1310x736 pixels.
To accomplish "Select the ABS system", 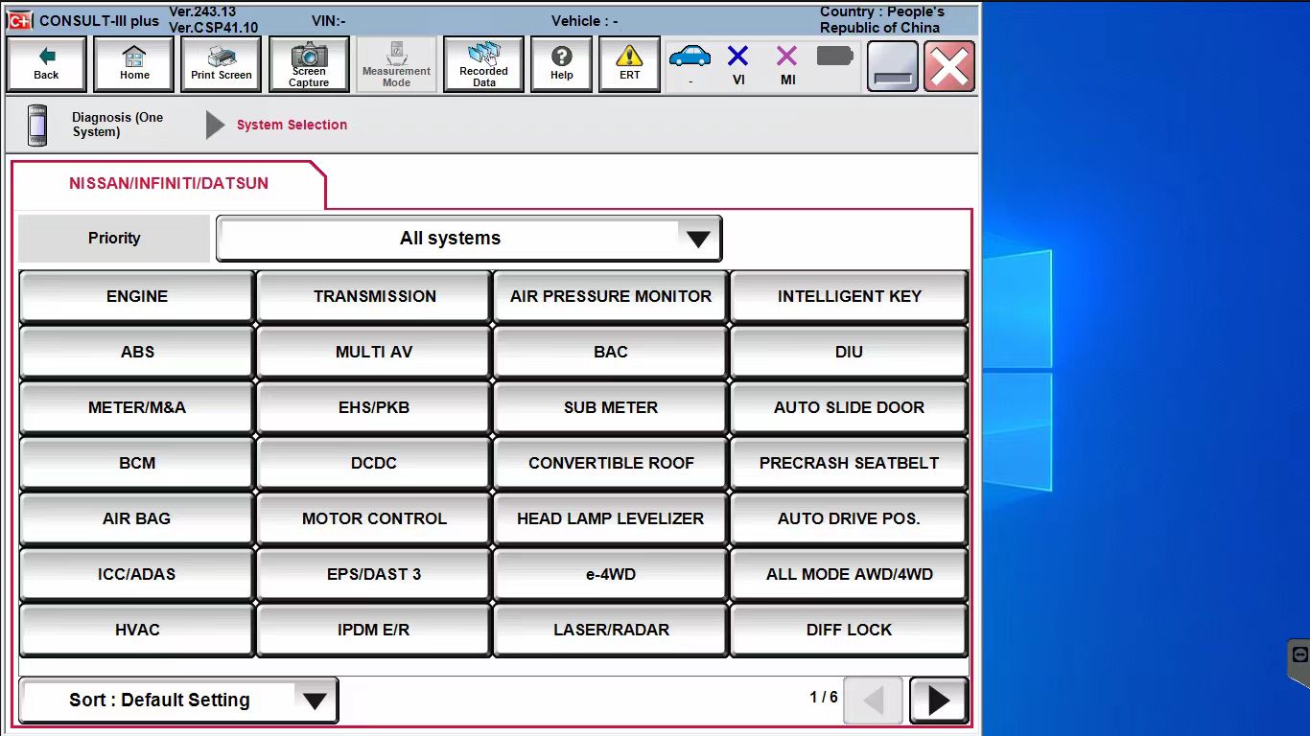I will coord(137,352).
